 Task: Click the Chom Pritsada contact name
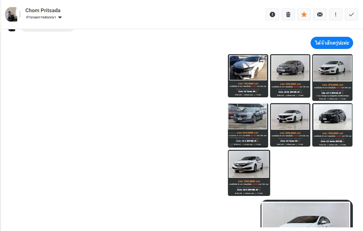pyautogui.click(x=43, y=11)
